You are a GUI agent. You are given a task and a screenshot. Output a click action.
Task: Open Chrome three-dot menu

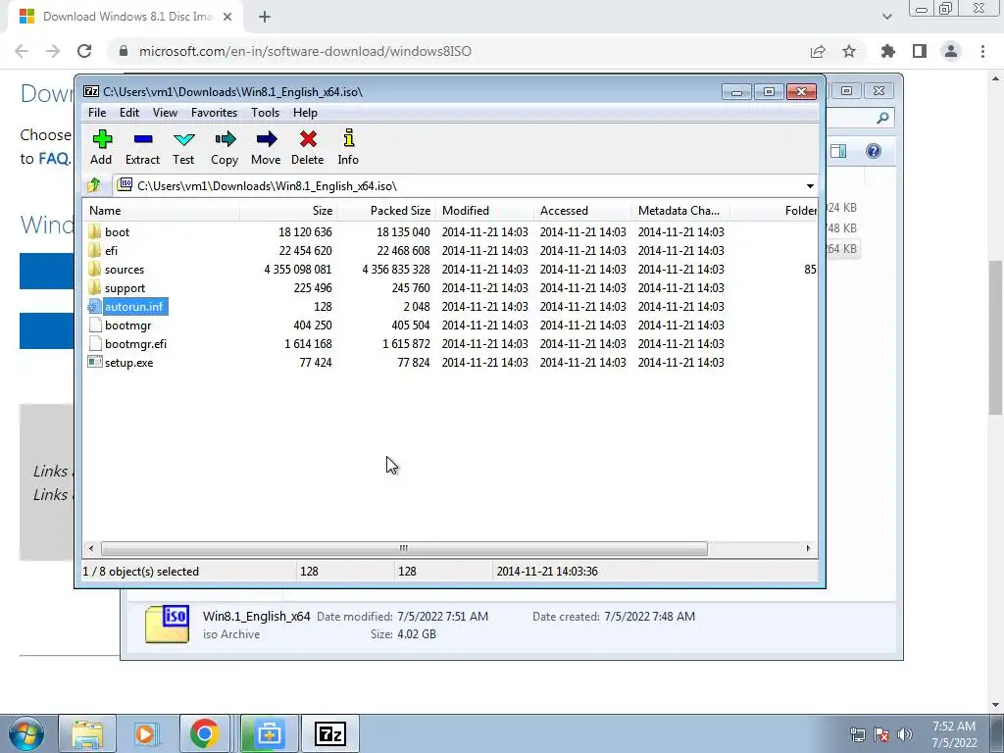tap(982, 51)
